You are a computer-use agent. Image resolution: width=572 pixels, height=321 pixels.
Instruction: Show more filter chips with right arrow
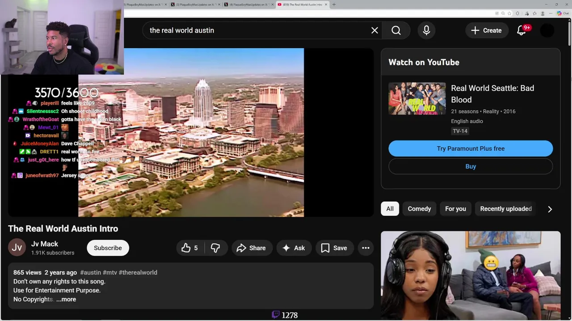tap(550, 209)
